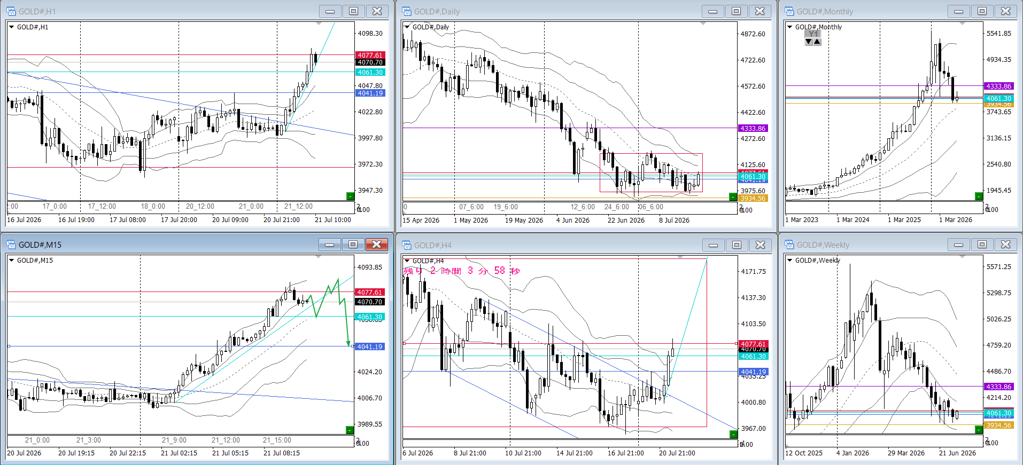Open the GOLD#,H1 chart label dropdown triangle
The width and height of the screenshot is (1023, 465).
[11, 27]
